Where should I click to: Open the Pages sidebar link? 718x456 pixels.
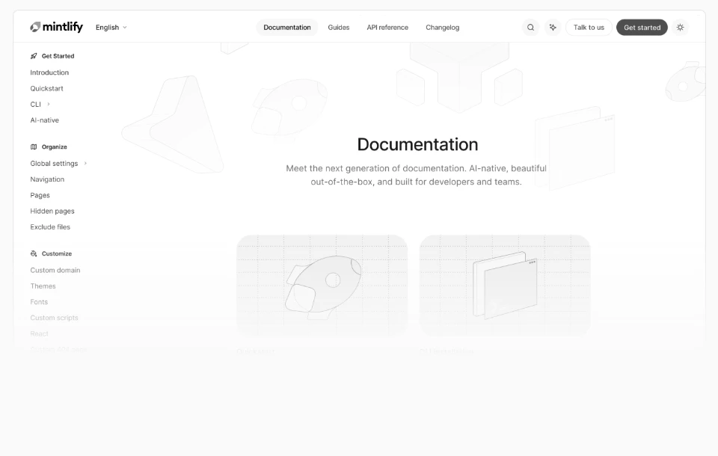40,195
